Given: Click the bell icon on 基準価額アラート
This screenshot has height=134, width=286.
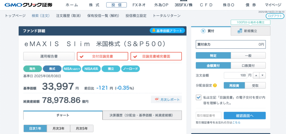Looking at the screenshot, I should pos(154,31).
